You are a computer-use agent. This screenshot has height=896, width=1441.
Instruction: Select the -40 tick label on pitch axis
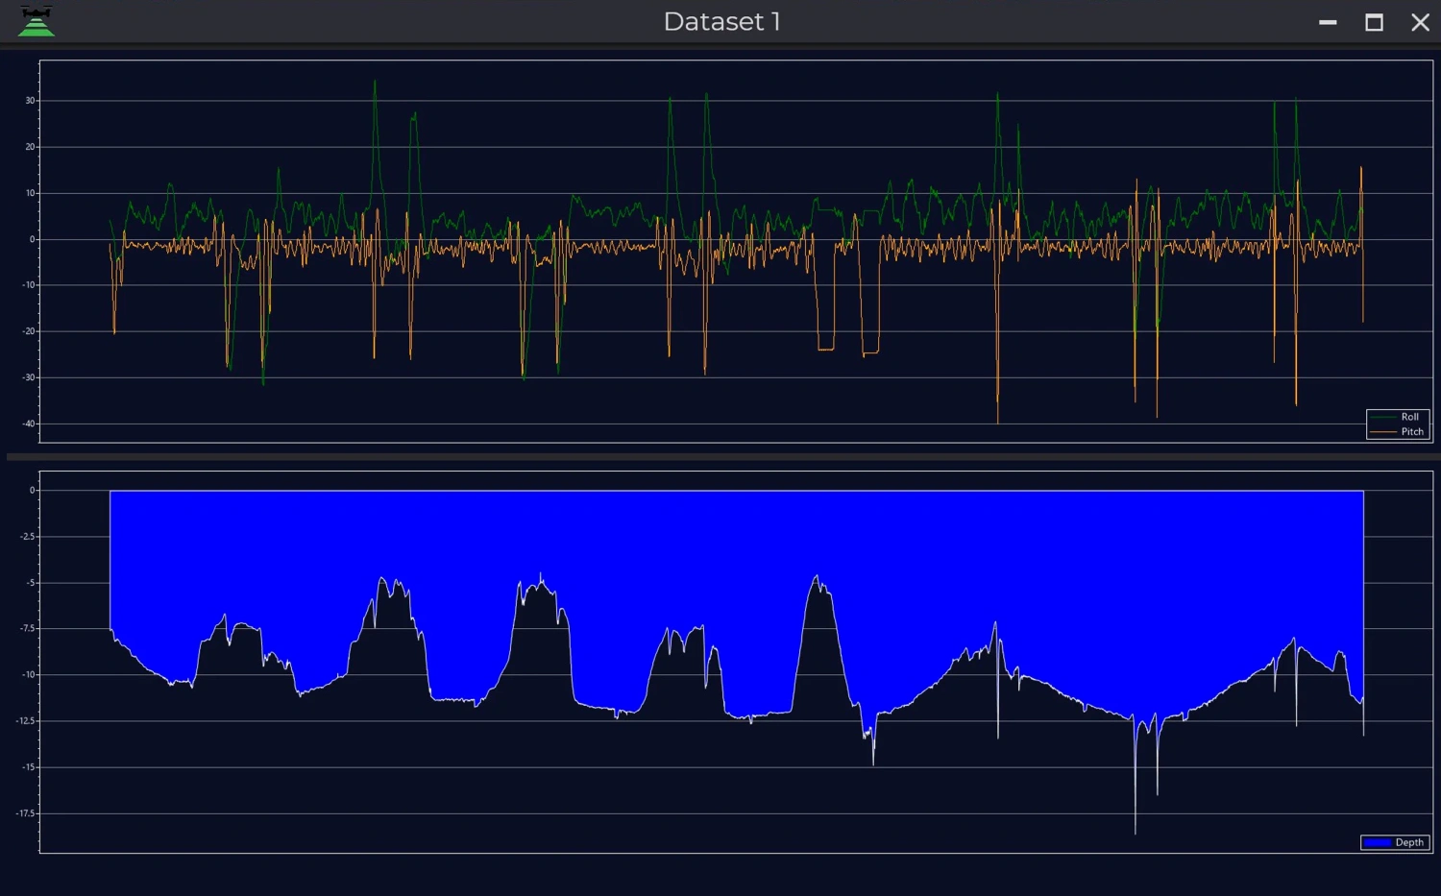(29, 424)
